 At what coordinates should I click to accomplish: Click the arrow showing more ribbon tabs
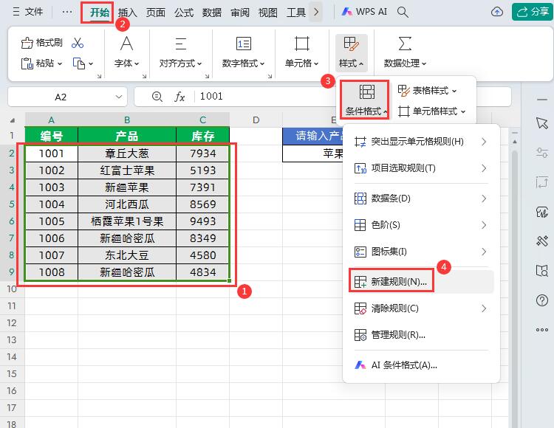(316, 12)
